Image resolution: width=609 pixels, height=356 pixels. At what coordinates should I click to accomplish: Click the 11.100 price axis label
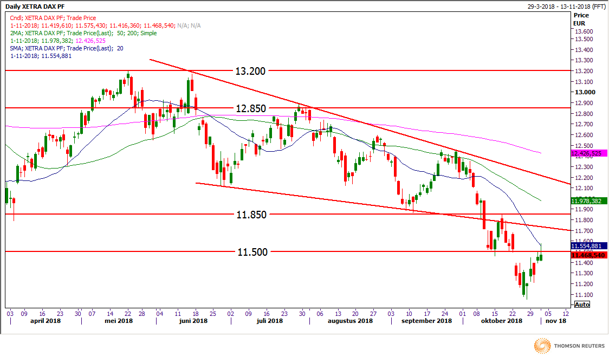pyautogui.click(x=584, y=295)
